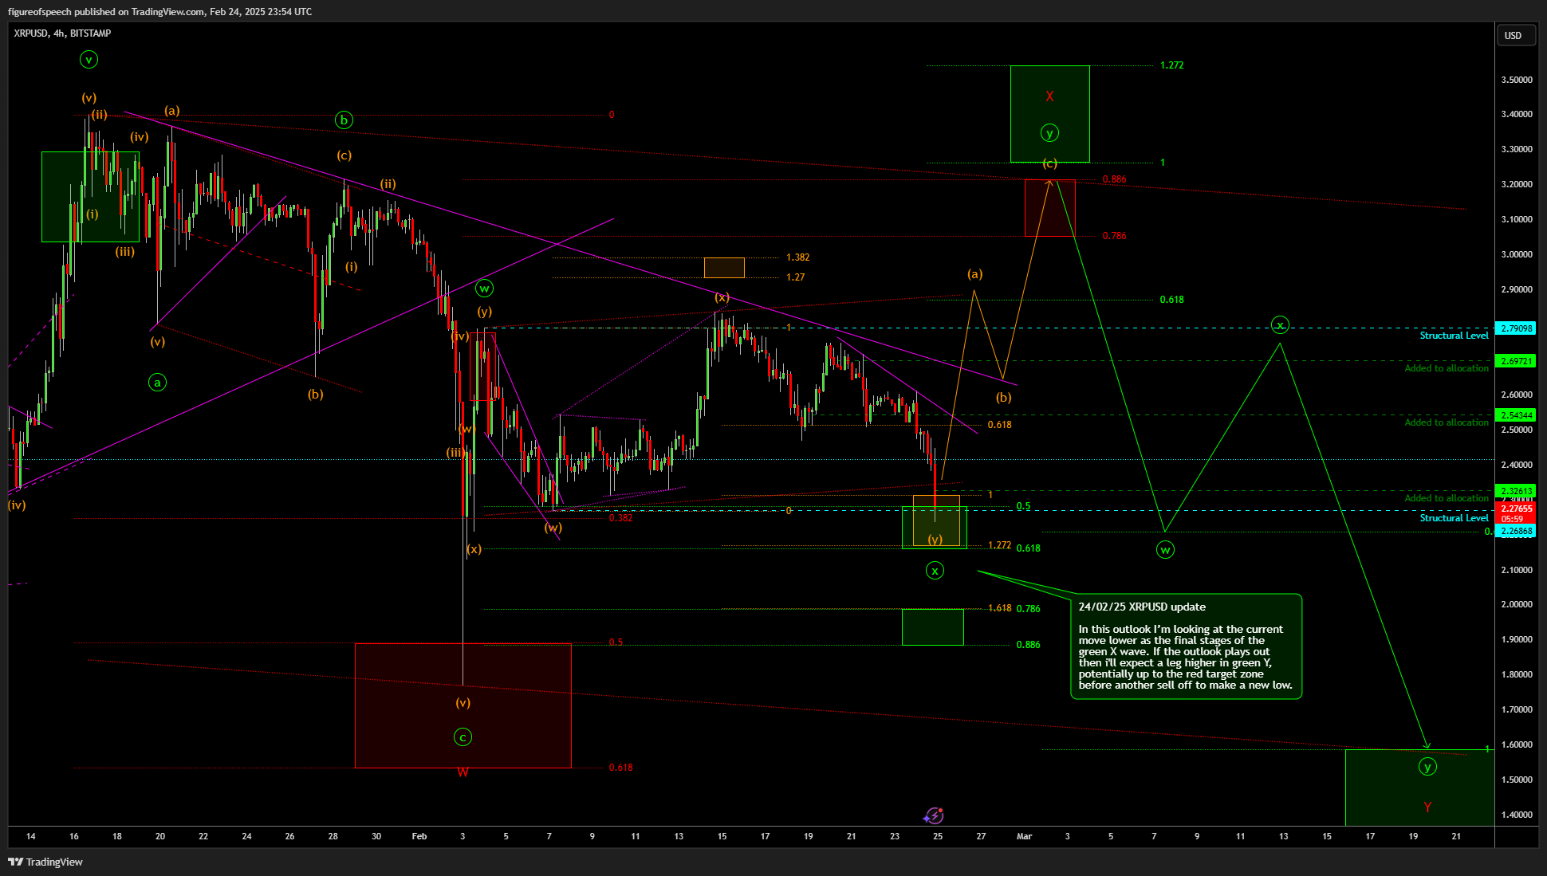Click the 2.54344 green price label

click(x=1516, y=415)
